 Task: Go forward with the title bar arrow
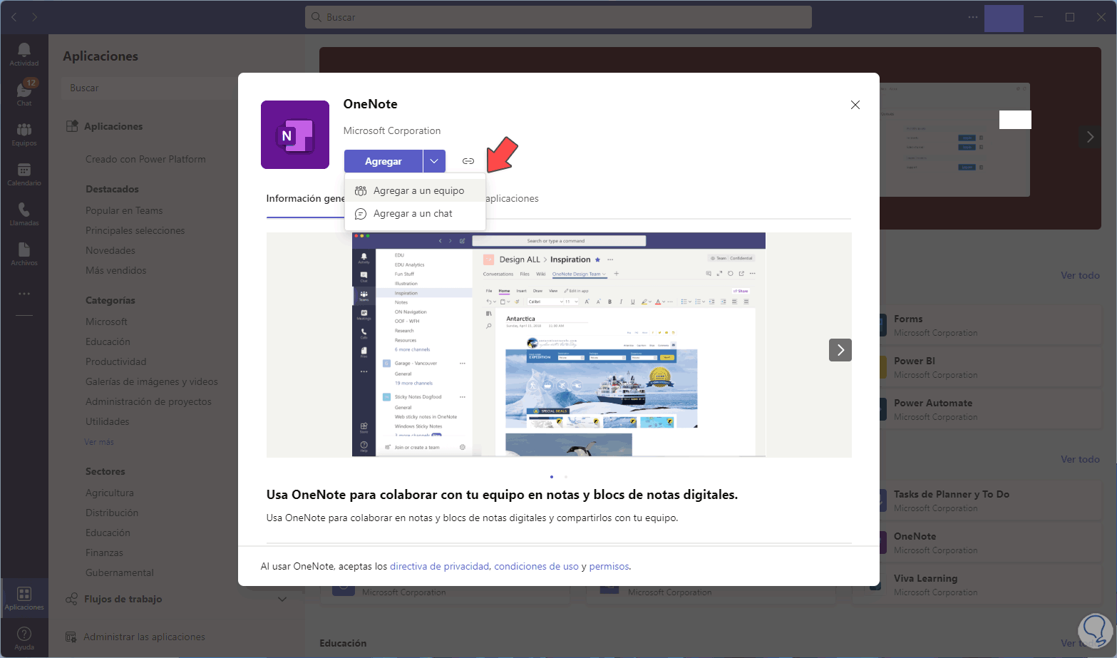tap(34, 17)
